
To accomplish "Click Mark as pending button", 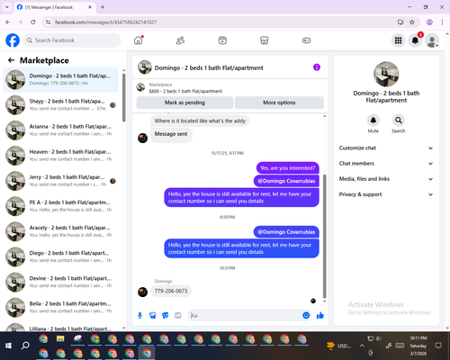I will click(184, 103).
